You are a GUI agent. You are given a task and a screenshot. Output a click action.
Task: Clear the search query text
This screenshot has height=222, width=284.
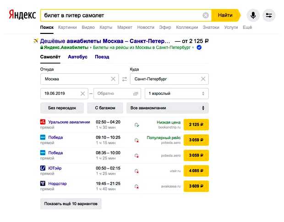point(206,15)
